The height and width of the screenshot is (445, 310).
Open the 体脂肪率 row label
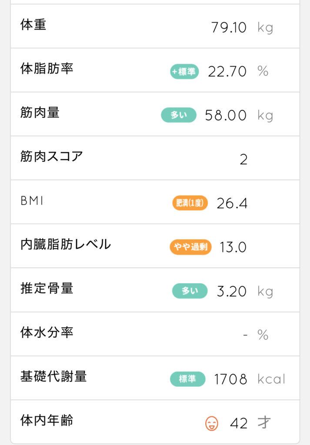point(47,69)
